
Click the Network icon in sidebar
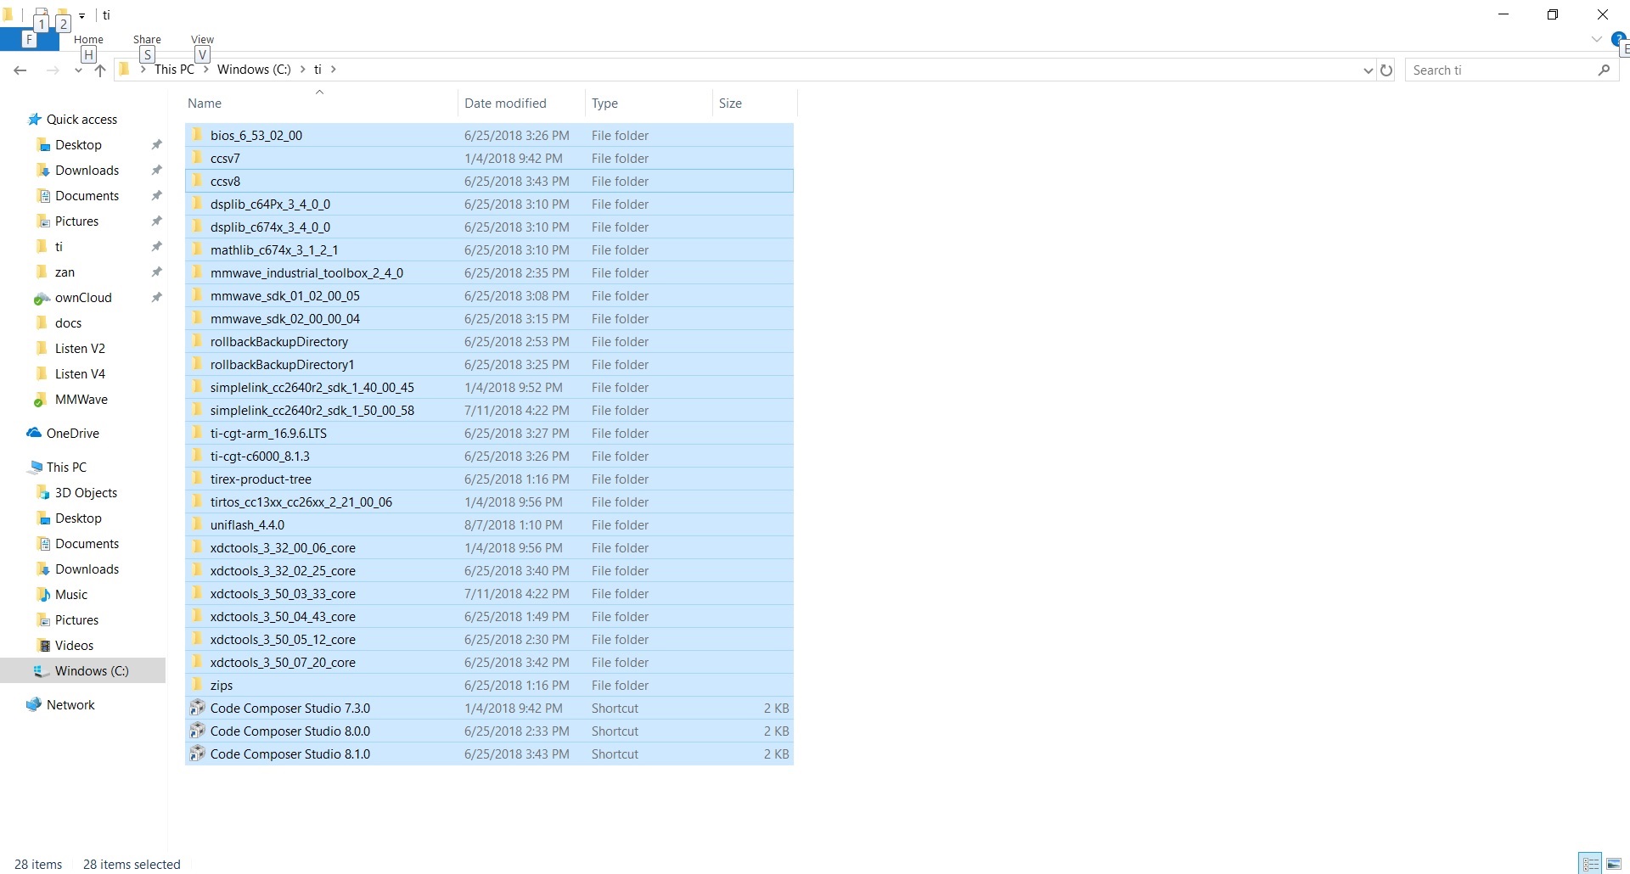[x=34, y=704]
